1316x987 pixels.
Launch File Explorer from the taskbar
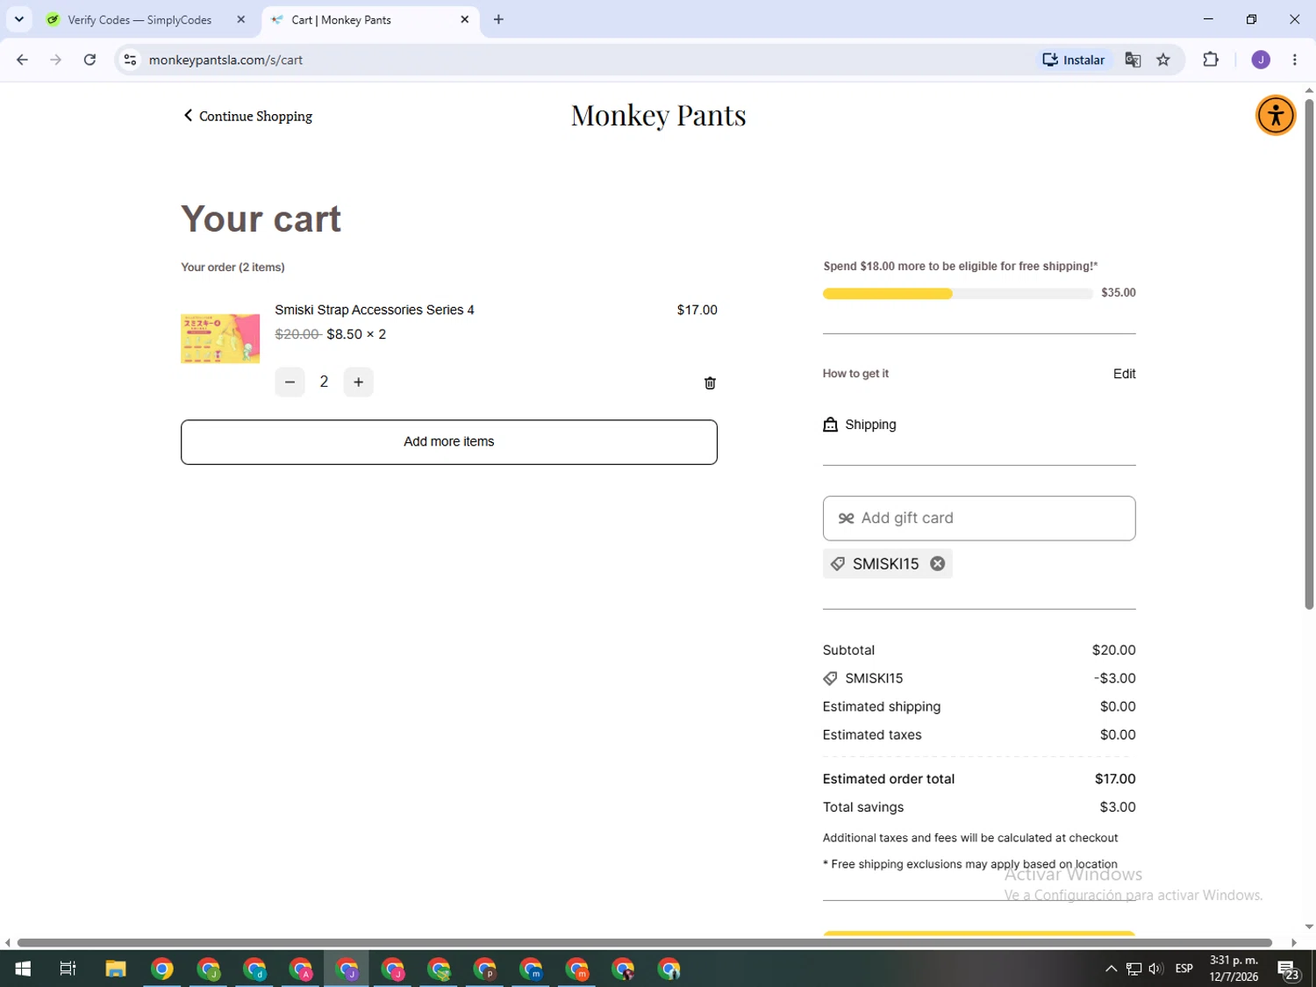pyautogui.click(x=116, y=969)
